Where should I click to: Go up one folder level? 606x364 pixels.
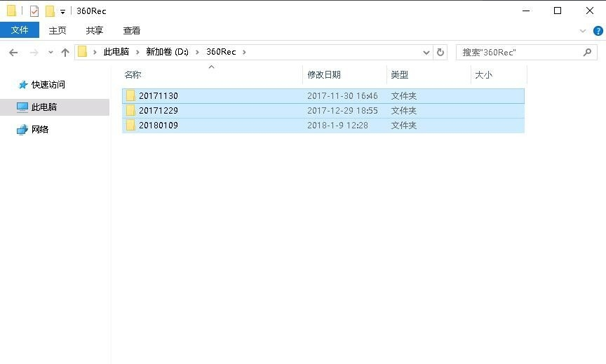point(65,52)
